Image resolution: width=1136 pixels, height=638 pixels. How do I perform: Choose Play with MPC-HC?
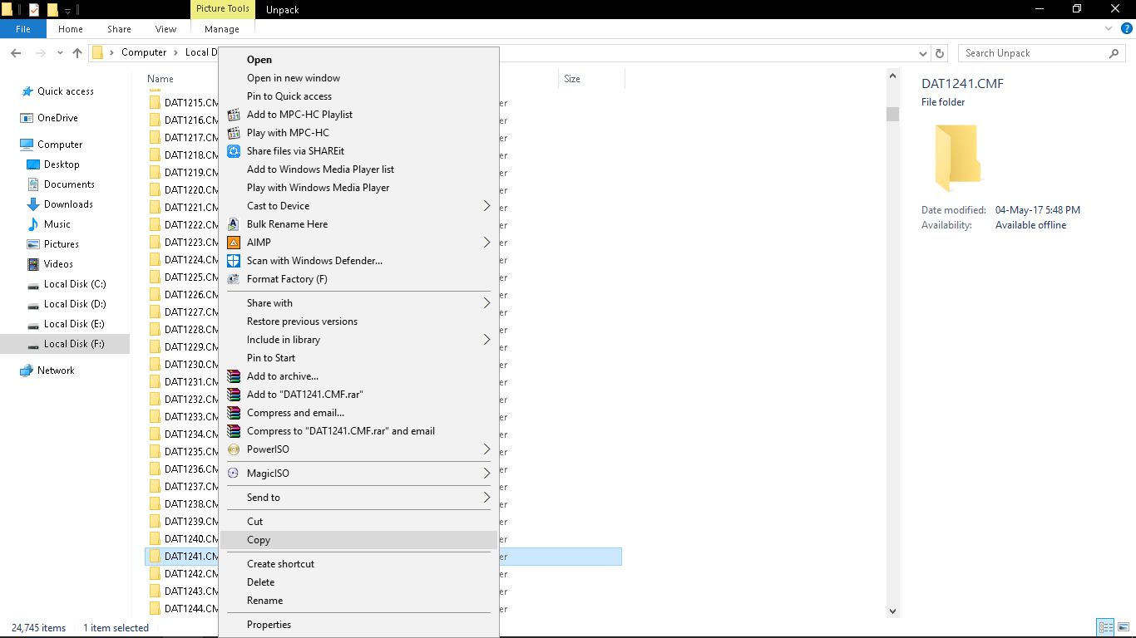point(288,133)
